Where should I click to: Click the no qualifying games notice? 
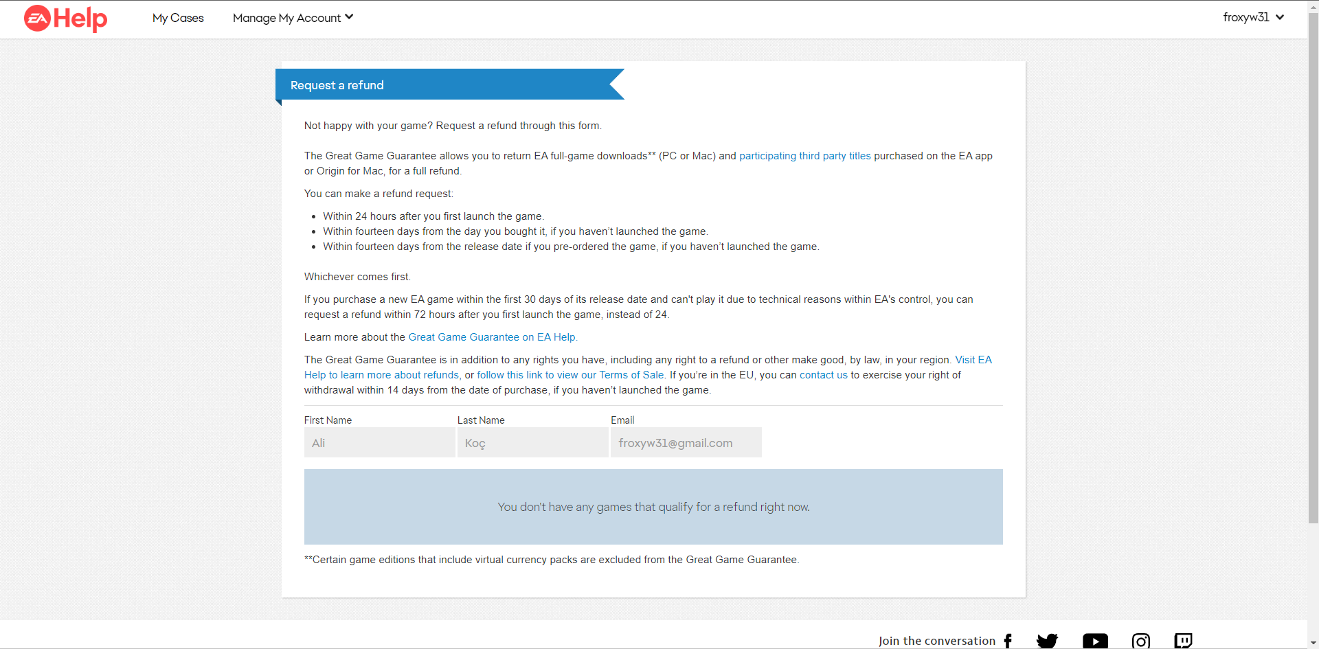point(653,507)
